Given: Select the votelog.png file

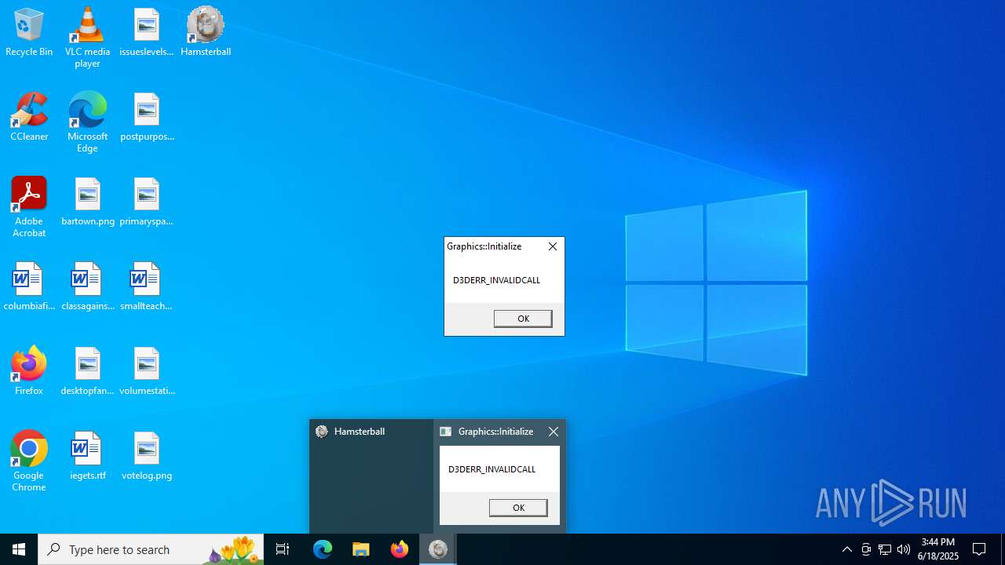Looking at the screenshot, I should 147,457.
